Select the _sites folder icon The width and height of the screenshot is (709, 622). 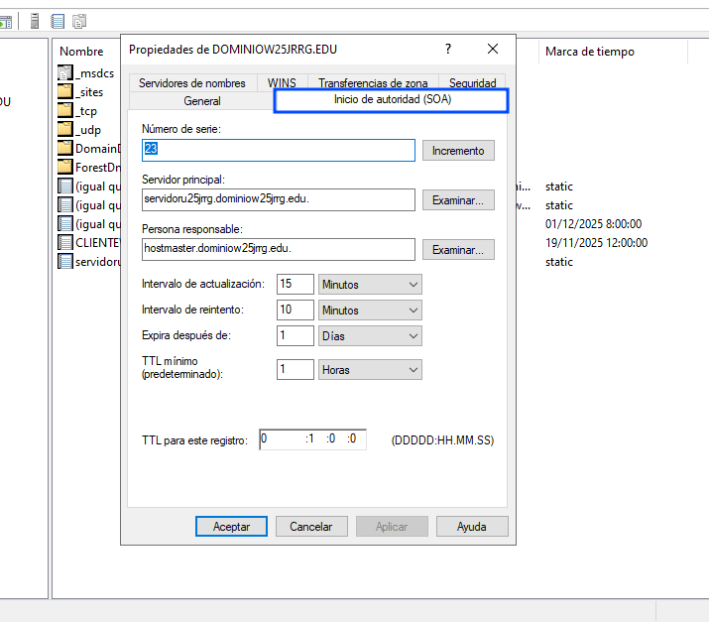65,91
